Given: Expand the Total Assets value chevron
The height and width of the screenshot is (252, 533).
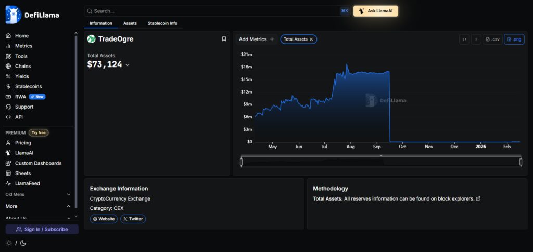Looking at the screenshot, I should (x=128, y=65).
